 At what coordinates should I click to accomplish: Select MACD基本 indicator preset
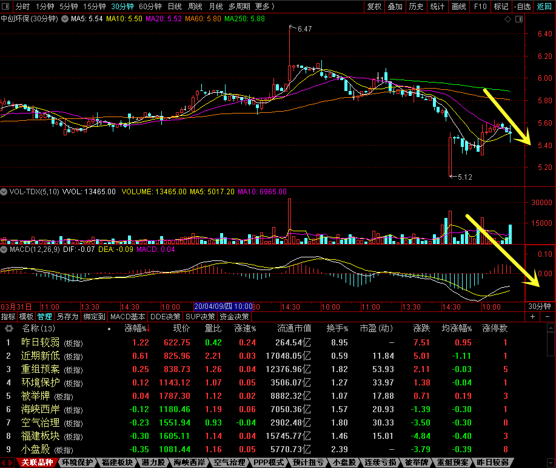point(128,316)
